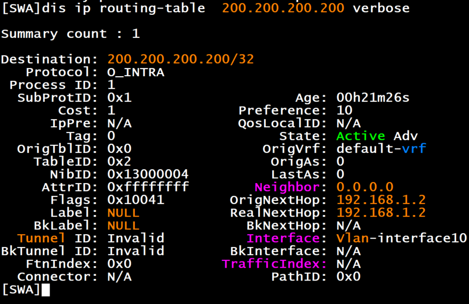Click the magenta 'Neighbor' label
This screenshot has height=304, width=469.
pyautogui.click(x=287, y=187)
